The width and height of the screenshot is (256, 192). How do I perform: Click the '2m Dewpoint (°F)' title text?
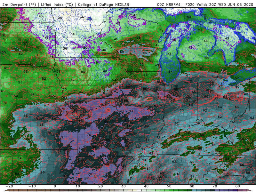click(19, 4)
